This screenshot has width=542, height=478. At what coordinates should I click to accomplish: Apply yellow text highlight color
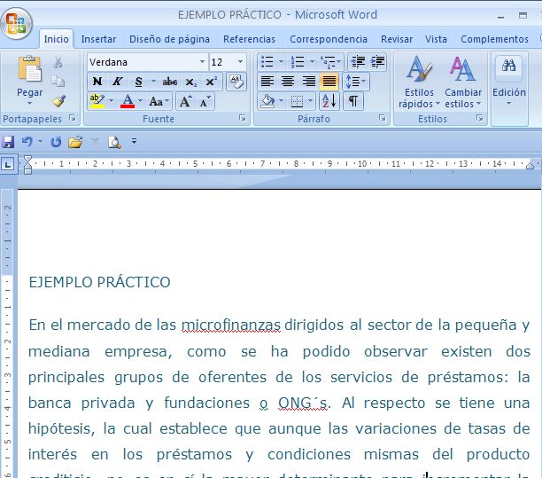97,101
